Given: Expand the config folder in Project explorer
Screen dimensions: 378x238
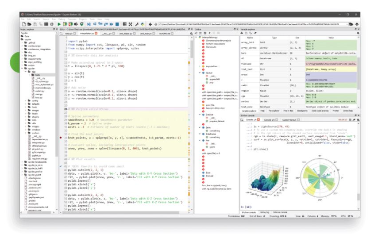Looking at the screenshot, I should (26, 101).
